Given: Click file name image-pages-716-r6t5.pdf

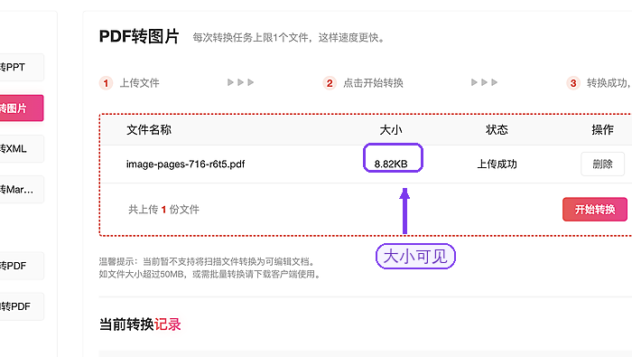Looking at the screenshot, I should [185, 164].
